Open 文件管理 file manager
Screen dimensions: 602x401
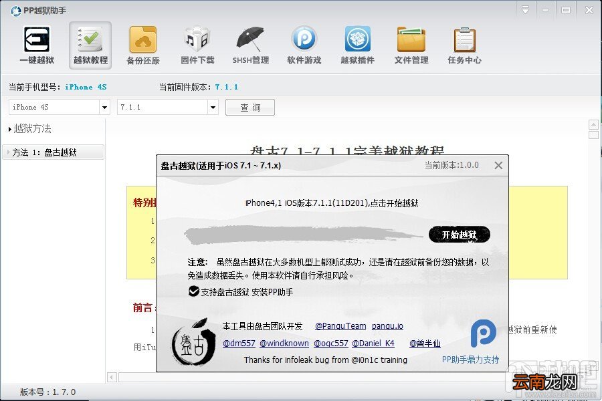click(x=411, y=45)
